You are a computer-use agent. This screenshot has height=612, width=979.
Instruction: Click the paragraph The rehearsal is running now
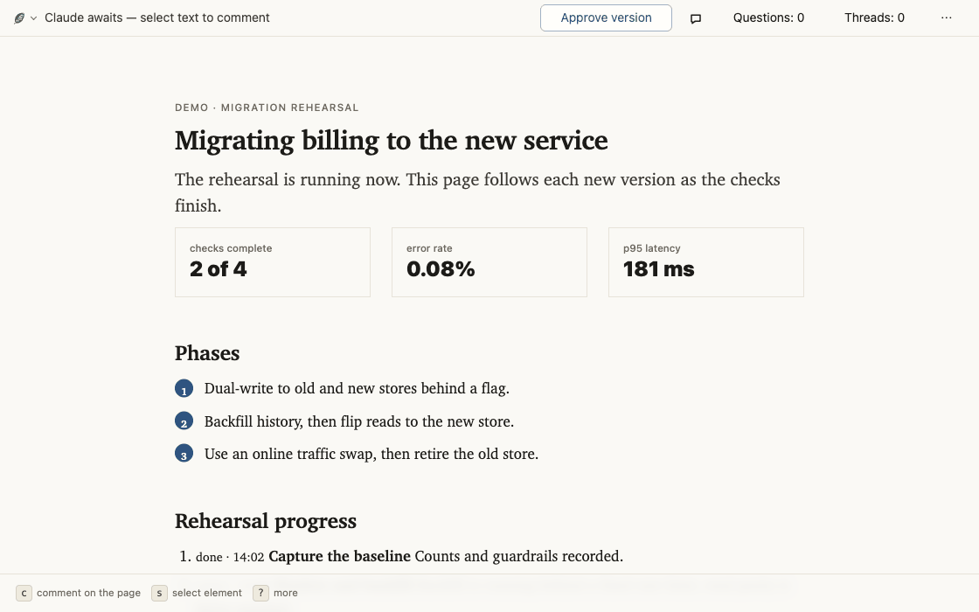[x=477, y=192]
